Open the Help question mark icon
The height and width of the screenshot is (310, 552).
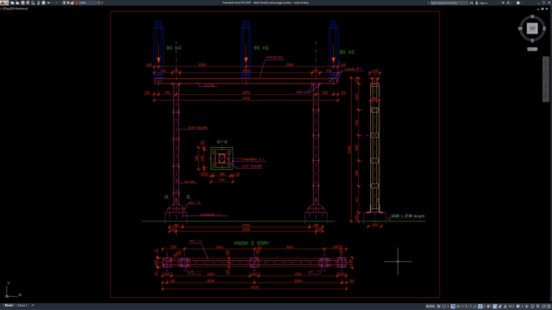[517, 3]
